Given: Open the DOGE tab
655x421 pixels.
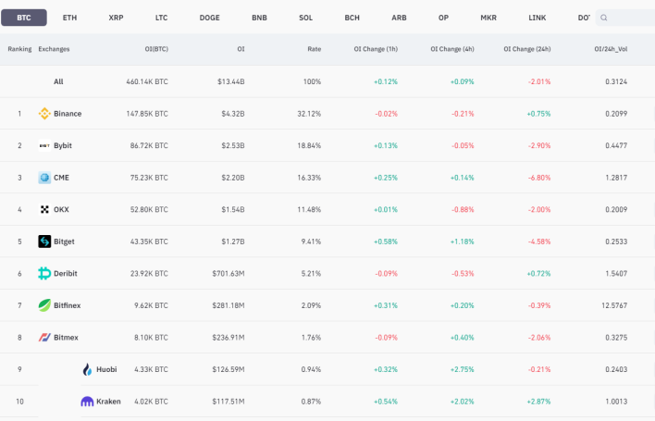Looking at the screenshot, I should (x=209, y=18).
